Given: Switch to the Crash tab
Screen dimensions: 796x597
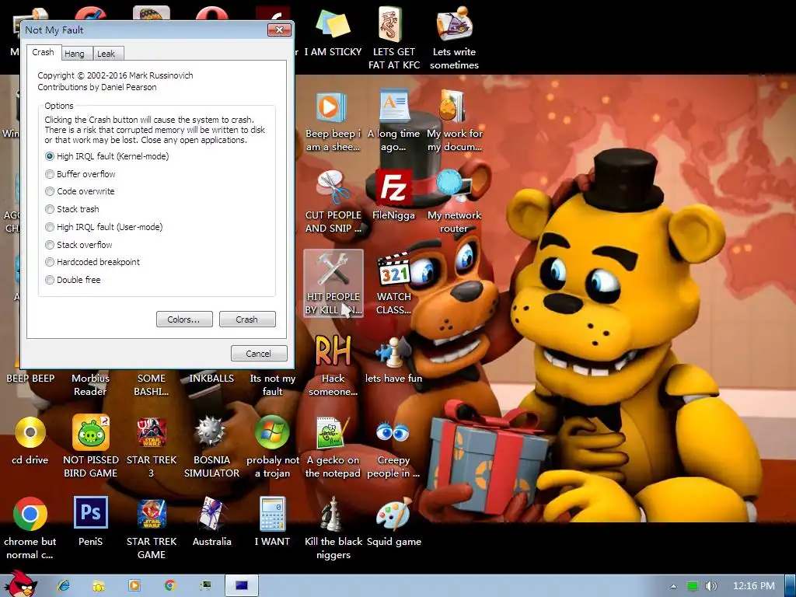Looking at the screenshot, I should [44, 52].
